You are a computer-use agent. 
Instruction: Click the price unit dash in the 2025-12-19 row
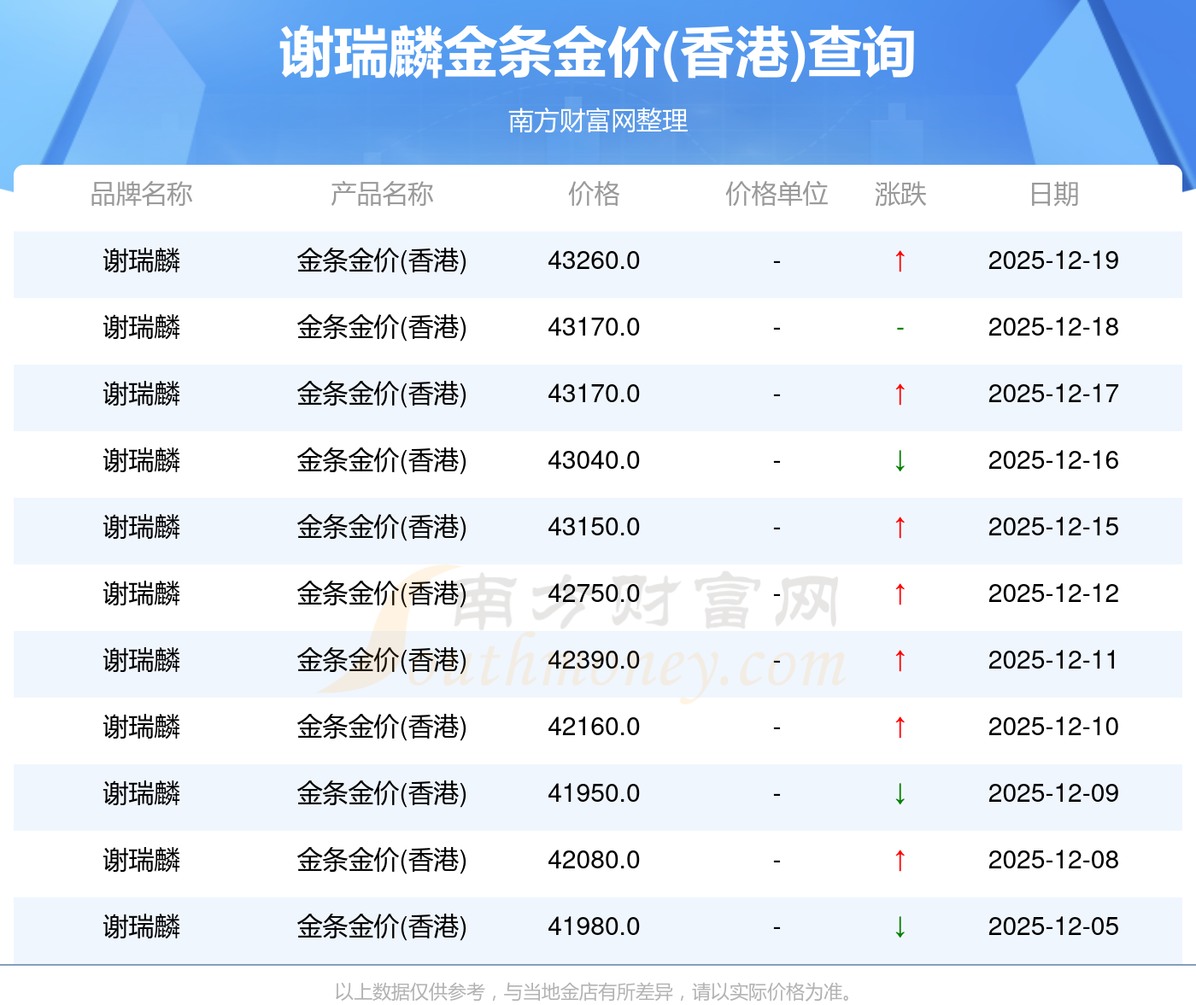[777, 261]
